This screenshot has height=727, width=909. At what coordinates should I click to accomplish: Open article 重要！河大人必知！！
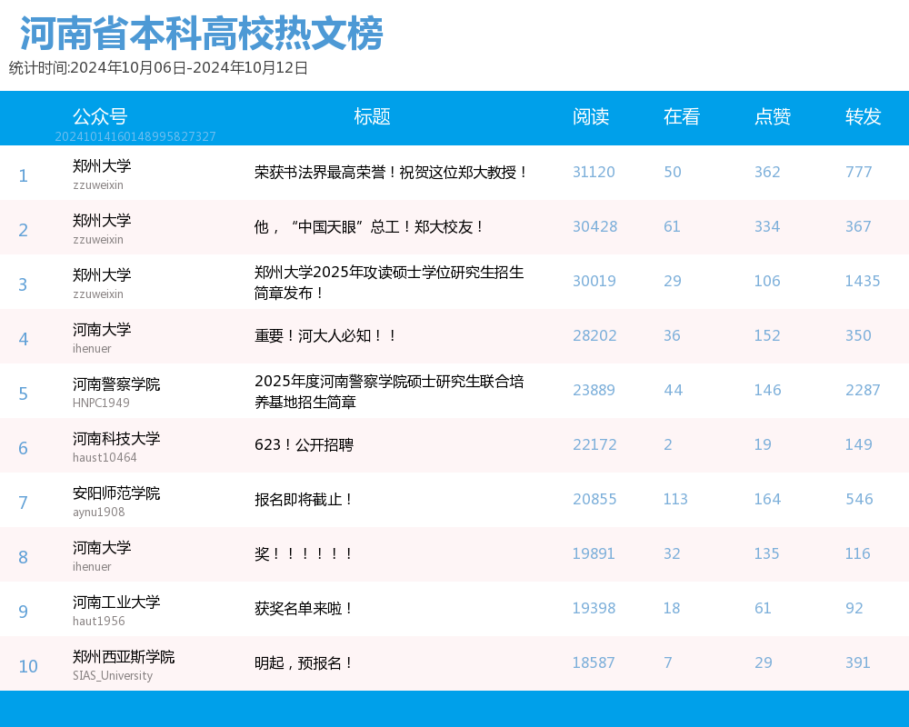(x=325, y=335)
